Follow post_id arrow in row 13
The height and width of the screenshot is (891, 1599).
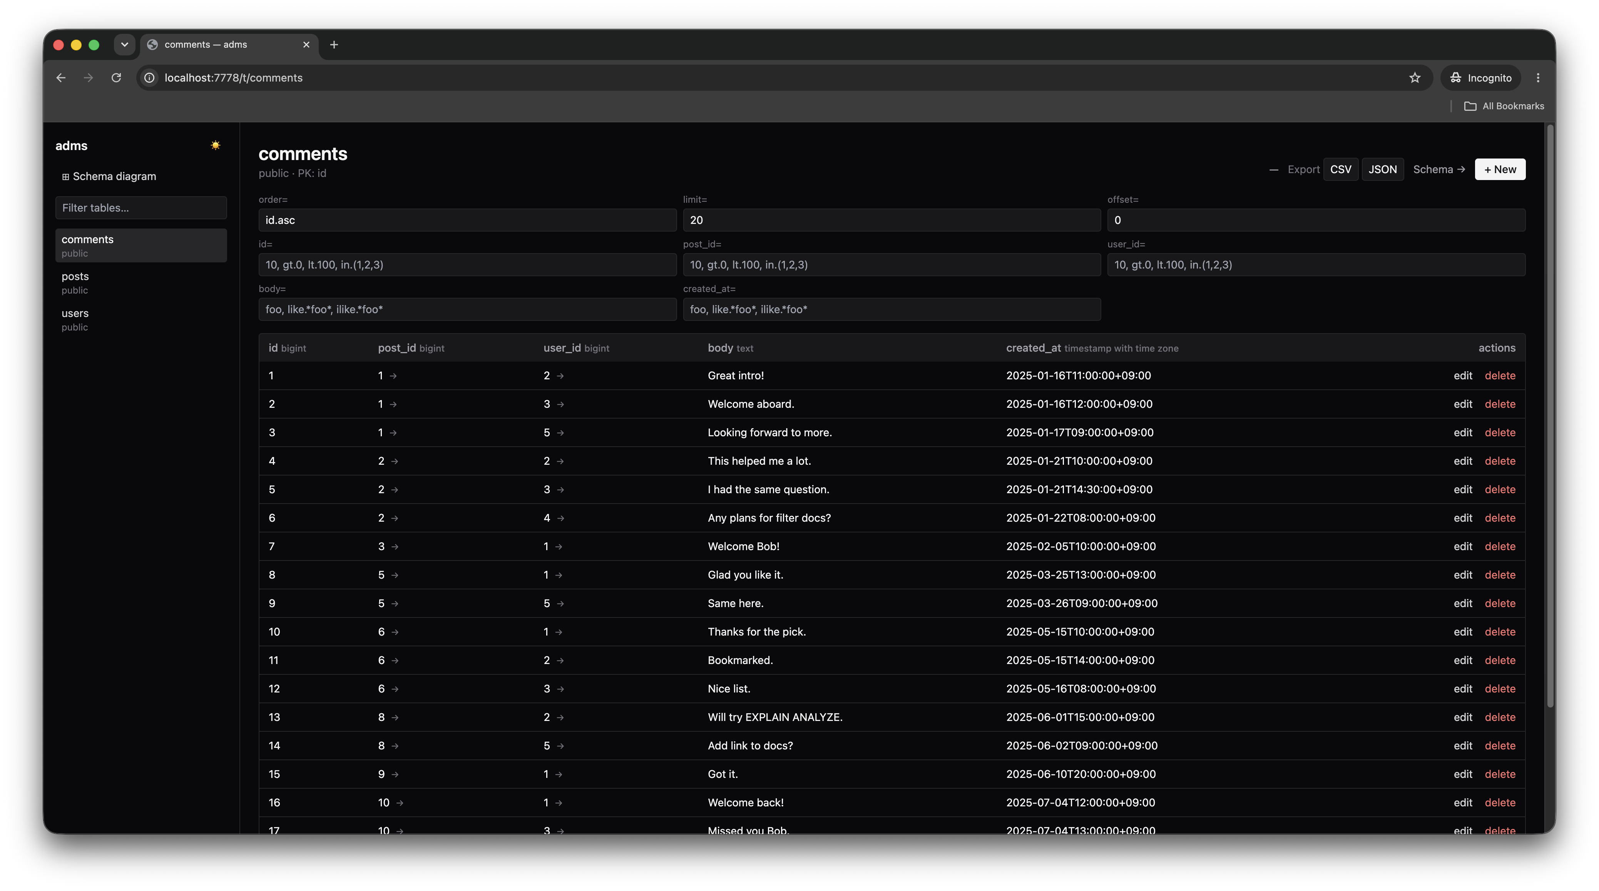tap(395, 718)
